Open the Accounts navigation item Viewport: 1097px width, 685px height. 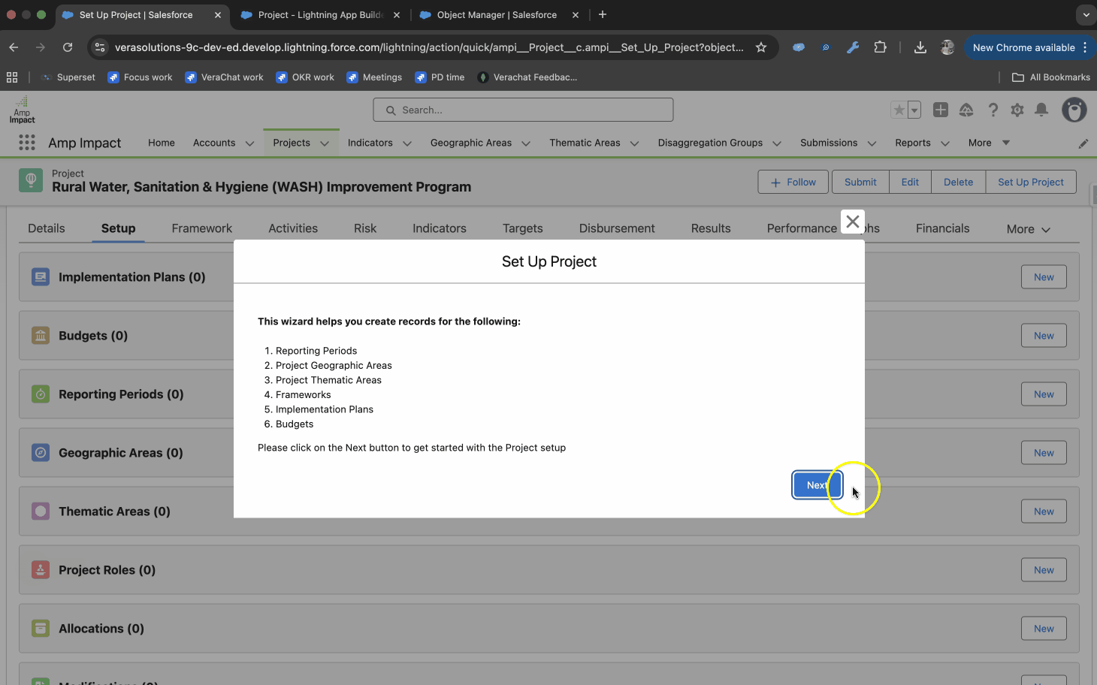point(214,143)
